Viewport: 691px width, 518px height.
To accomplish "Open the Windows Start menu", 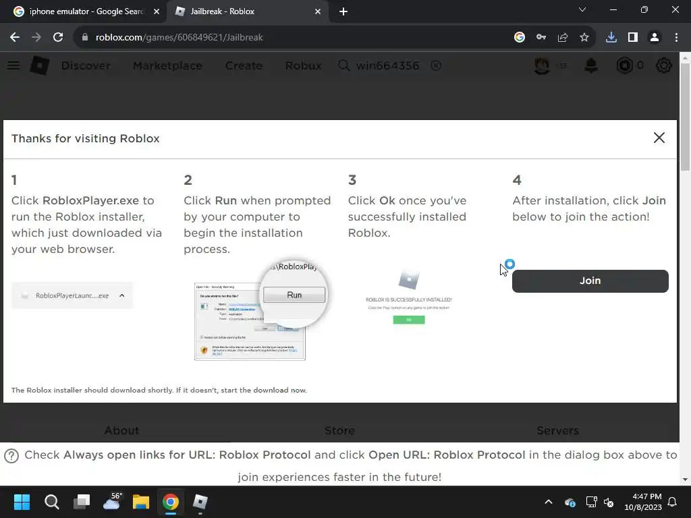I will (22, 502).
